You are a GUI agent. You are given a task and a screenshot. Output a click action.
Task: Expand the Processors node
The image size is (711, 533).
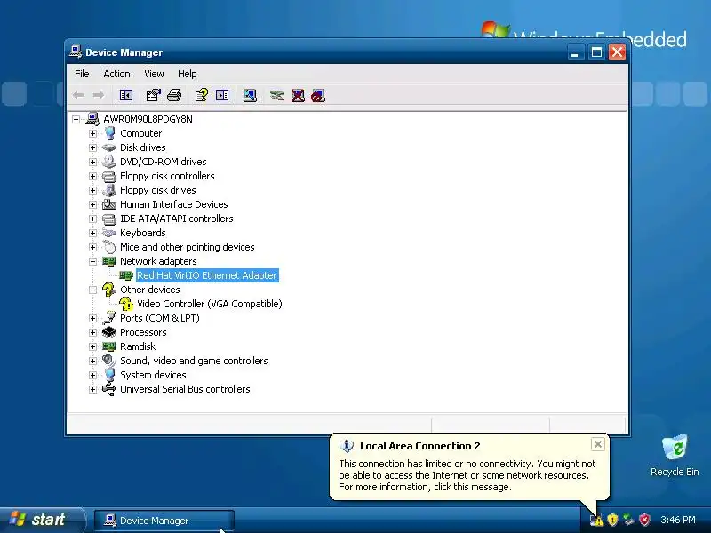coord(93,332)
